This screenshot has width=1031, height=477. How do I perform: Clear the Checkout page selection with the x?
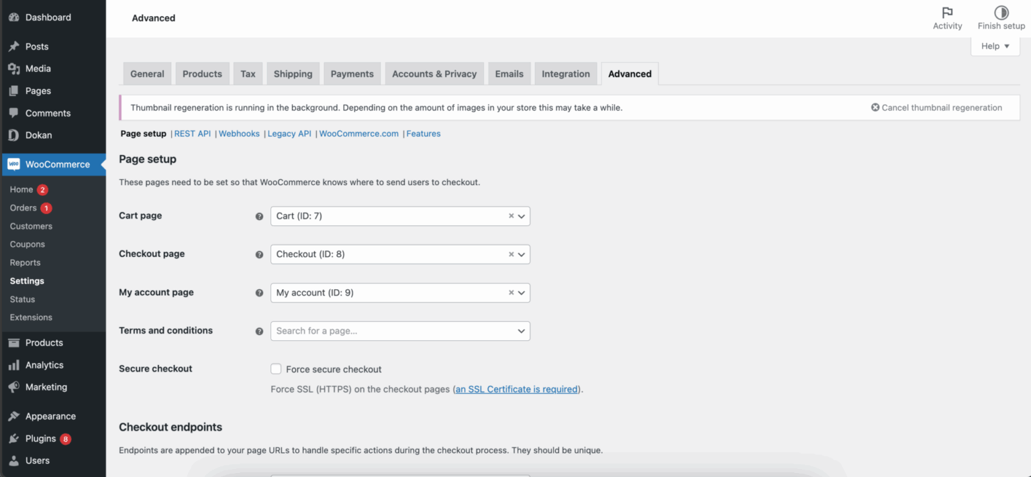tap(511, 254)
